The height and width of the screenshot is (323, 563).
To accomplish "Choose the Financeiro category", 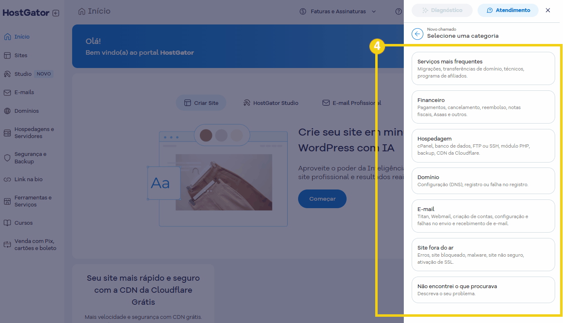I will [x=483, y=107].
